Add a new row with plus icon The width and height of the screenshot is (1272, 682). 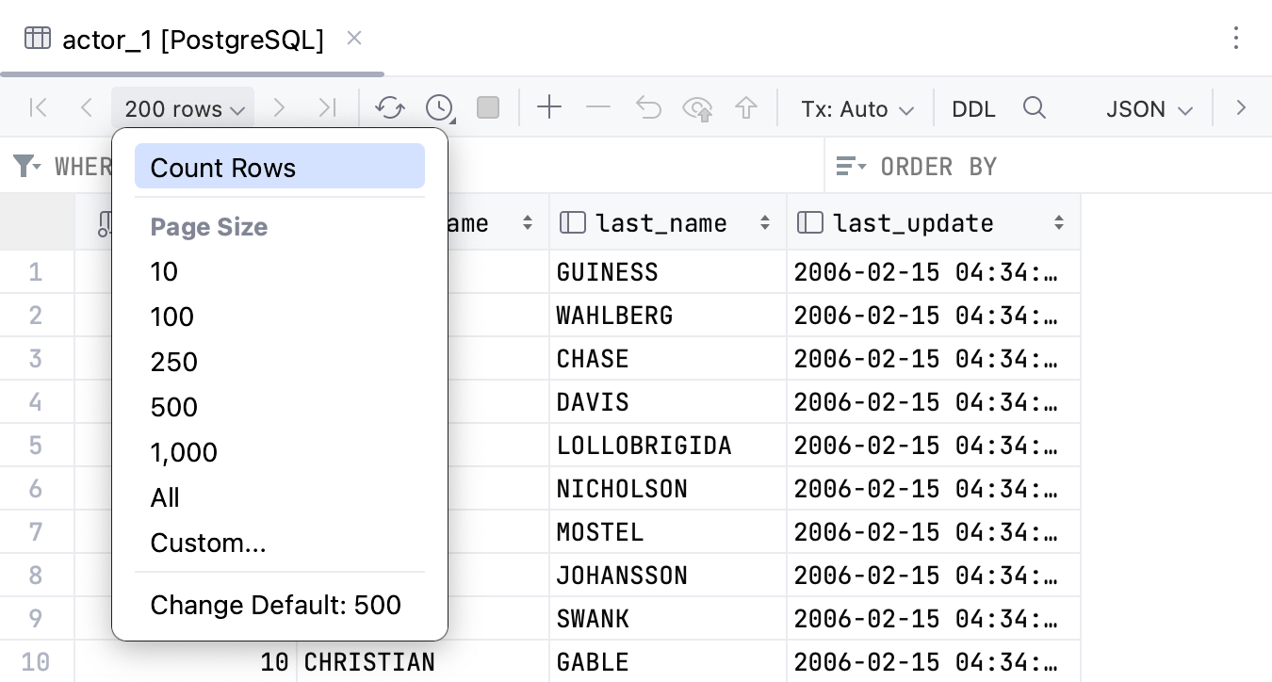click(x=548, y=108)
